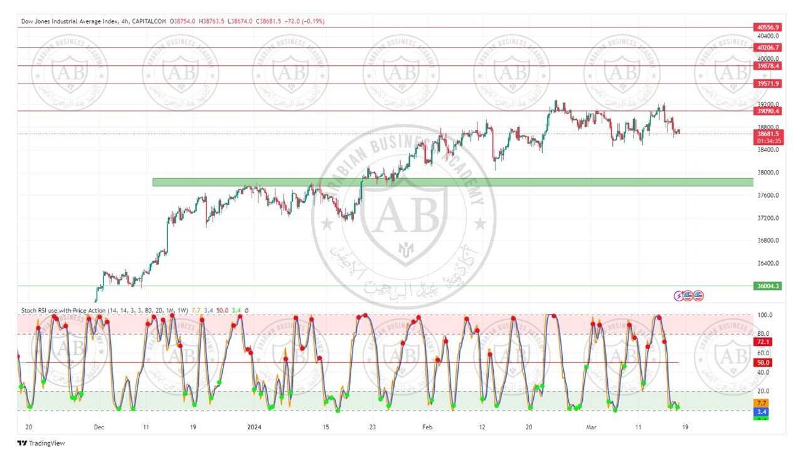This screenshot has width=803, height=452.
Task: Select the 40206.7 price line label
Action: click(768, 48)
